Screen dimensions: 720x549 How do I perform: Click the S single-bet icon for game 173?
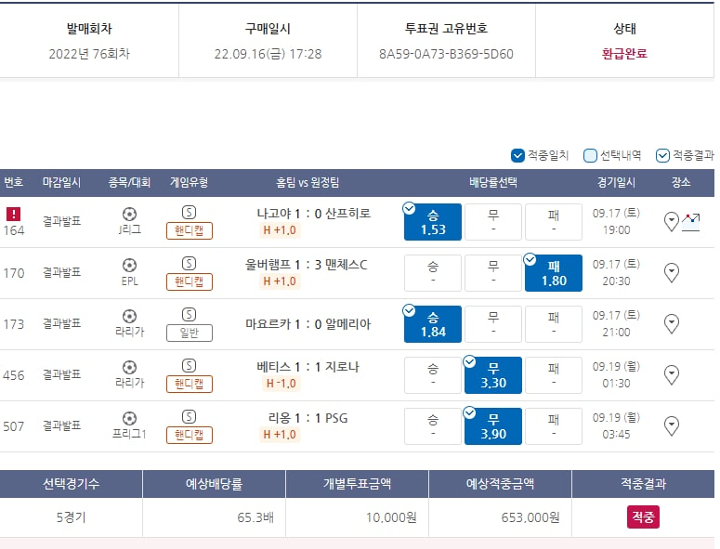190,314
